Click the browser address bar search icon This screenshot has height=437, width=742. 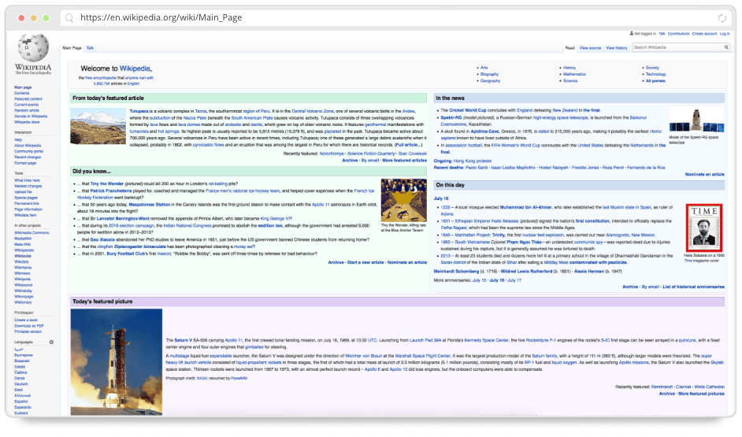(69, 18)
